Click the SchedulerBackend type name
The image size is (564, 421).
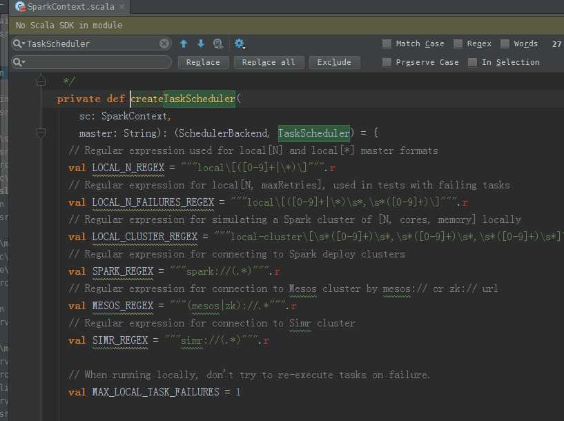pos(224,133)
